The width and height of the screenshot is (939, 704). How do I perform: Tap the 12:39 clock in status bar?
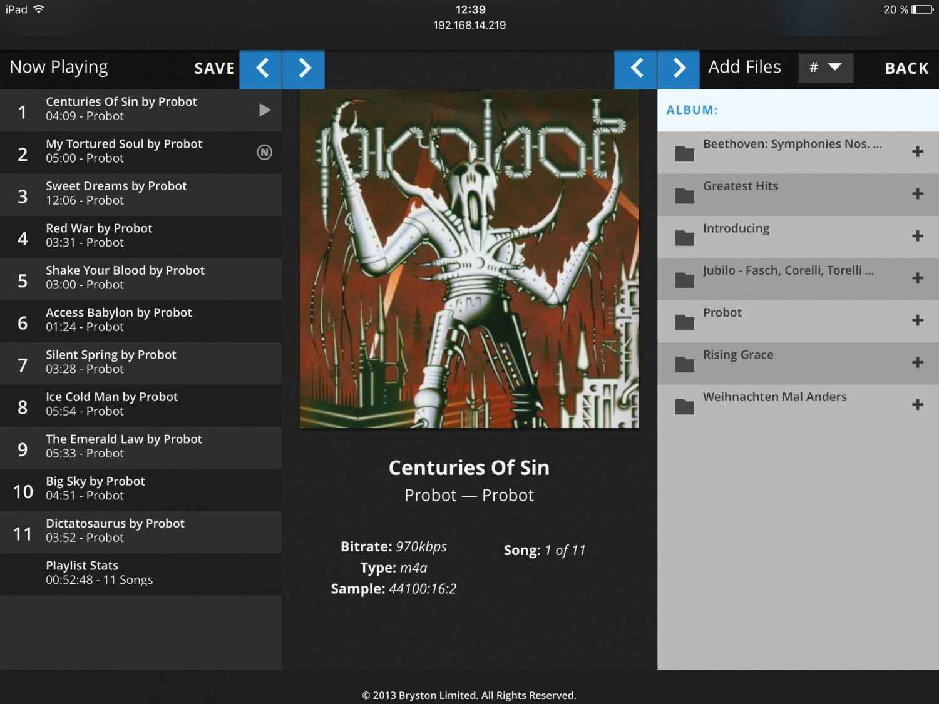point(470,9)
